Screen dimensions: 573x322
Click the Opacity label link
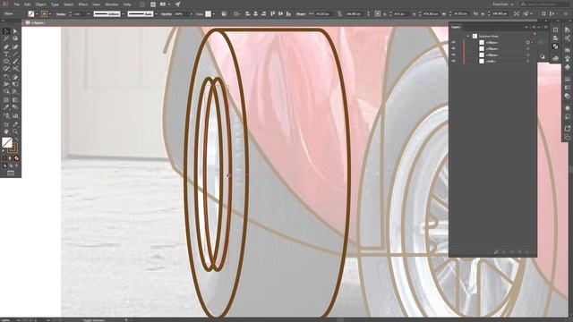click(x=167, y=14)
